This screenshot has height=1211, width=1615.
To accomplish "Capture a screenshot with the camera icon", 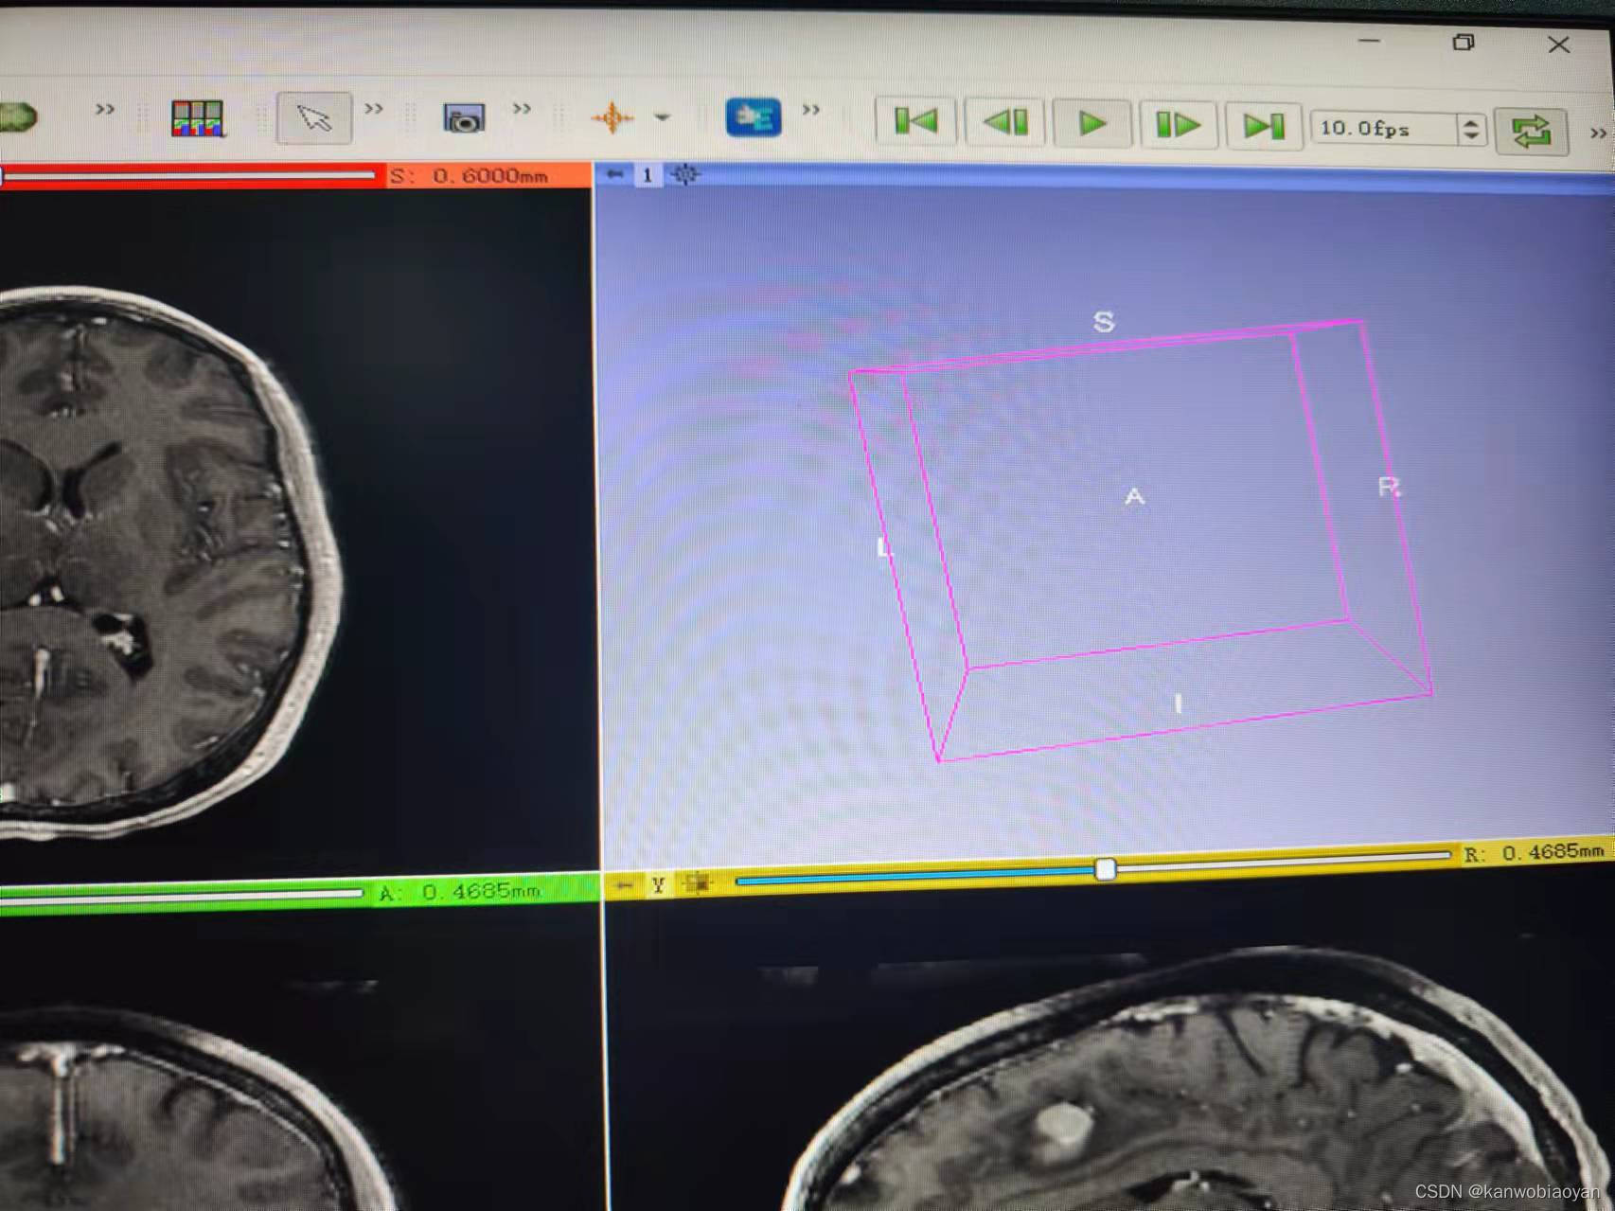I will pos(464,119).
